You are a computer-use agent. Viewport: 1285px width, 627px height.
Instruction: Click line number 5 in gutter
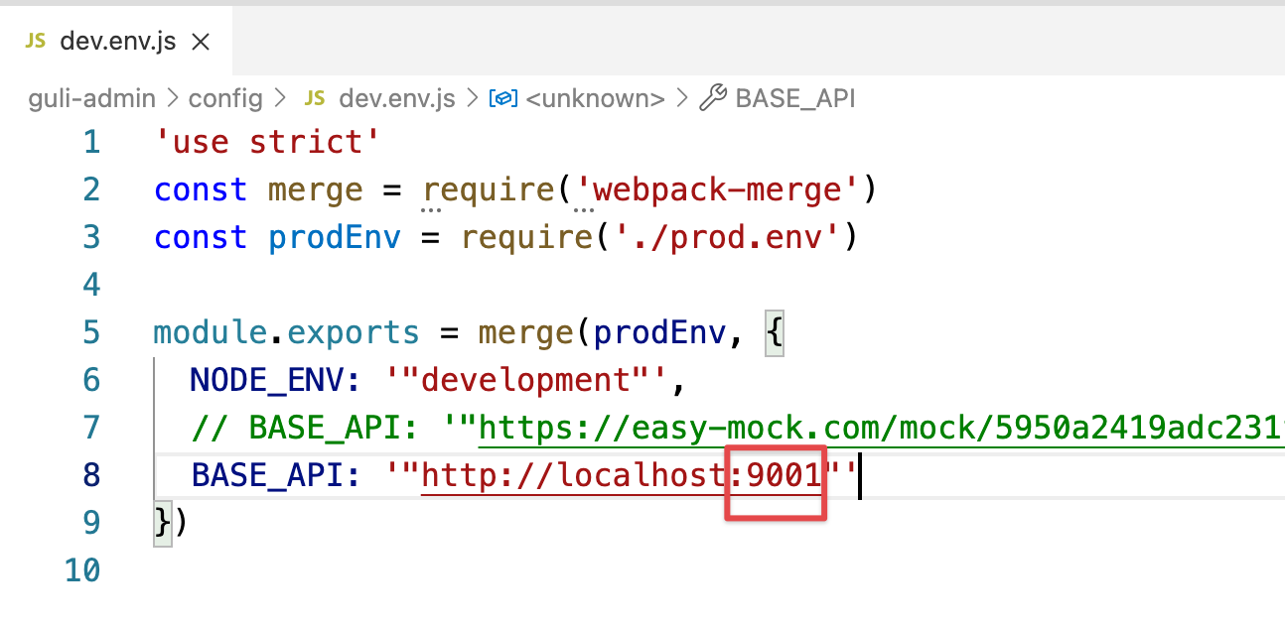(x=91, y=332)
